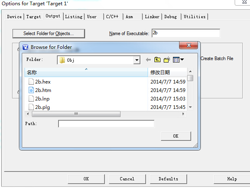Image resolution: width=250 pixels, height=188 pixels.
Task: Click the horizontal scrollbar in file list
Action: click(x=75, y=114)
